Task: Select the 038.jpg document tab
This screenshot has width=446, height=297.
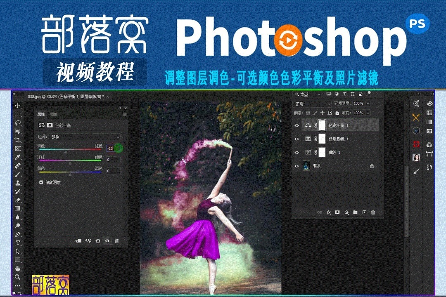Action: [x=65, y=97]
